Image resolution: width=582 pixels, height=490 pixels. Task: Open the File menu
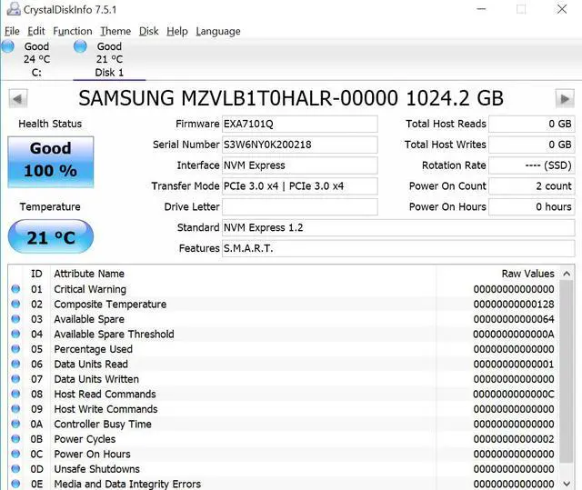click(x=12, y=31)
